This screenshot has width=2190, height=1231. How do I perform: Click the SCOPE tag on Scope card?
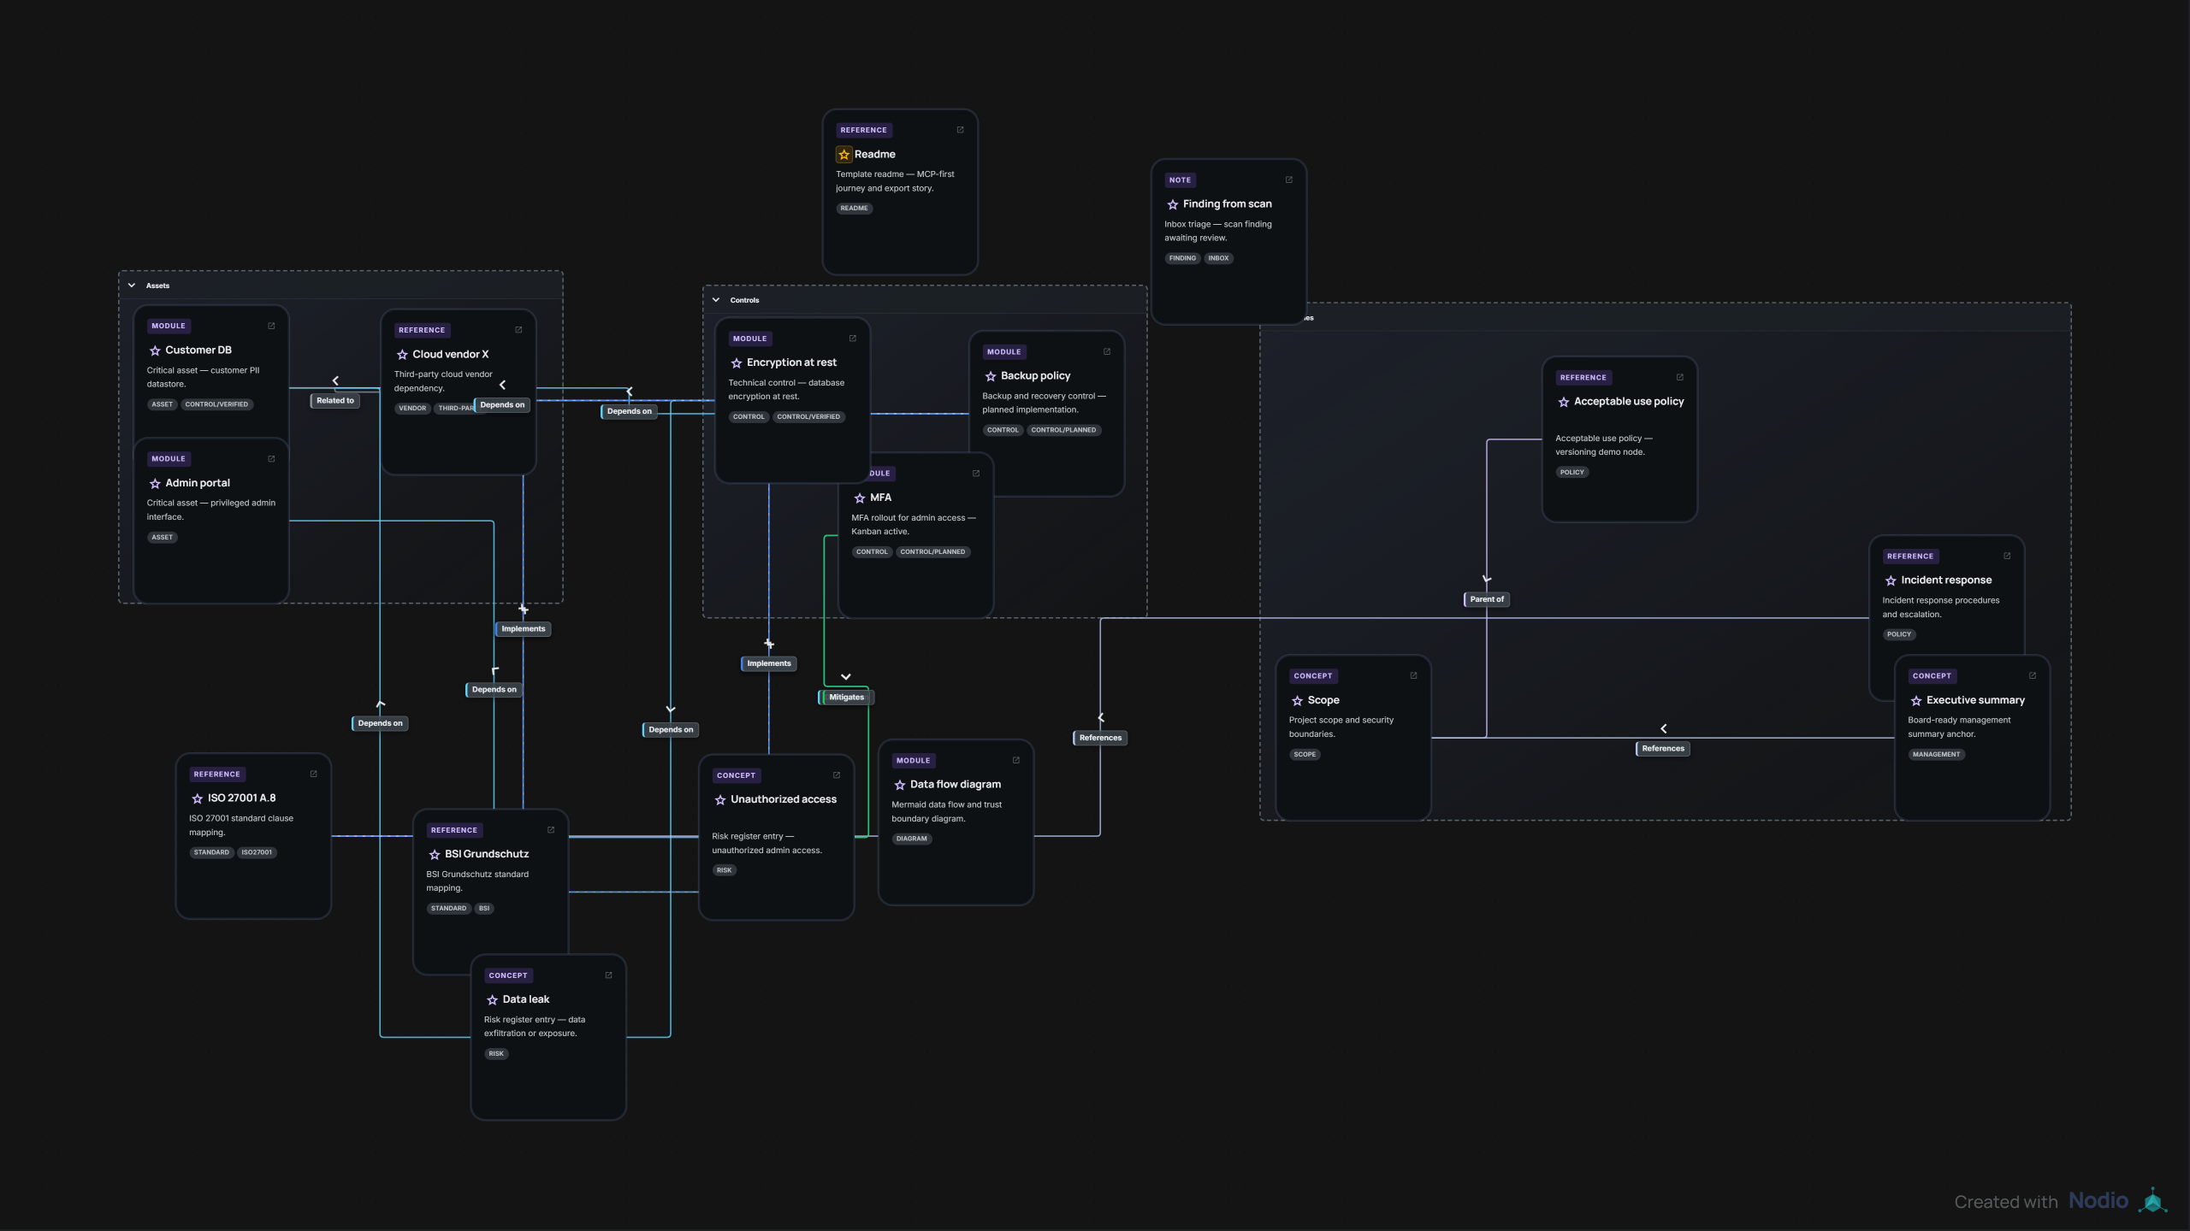[x=1305, y=755]
